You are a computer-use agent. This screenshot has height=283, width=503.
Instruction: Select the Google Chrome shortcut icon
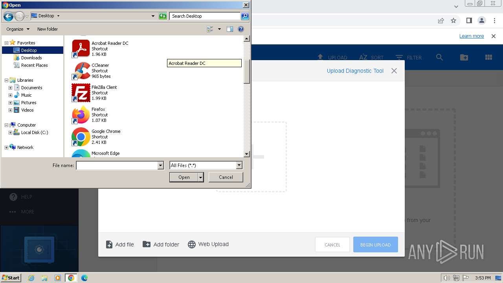point(81,137)
